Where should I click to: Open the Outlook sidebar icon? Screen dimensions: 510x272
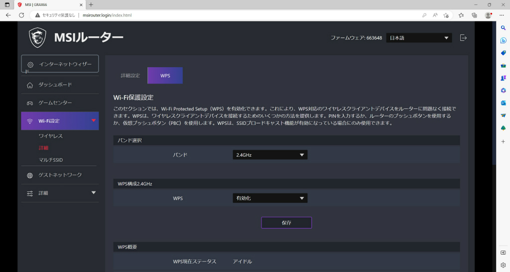click(x=503, y=103)
